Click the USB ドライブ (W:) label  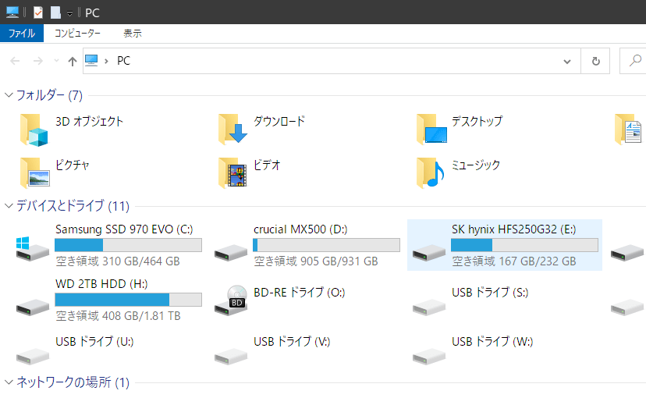pyautogui.click(x=492, y=342)
